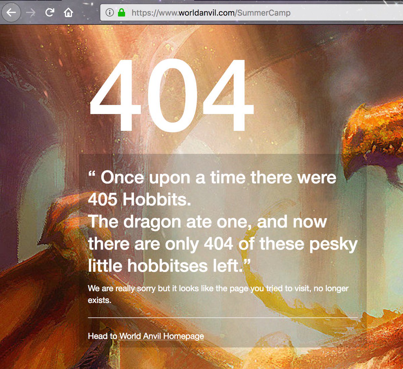The width and height of the screenshot is (403, 369).
Task: Click the large 404 heading
Action: pyautogui.click(x=171, y=96)
